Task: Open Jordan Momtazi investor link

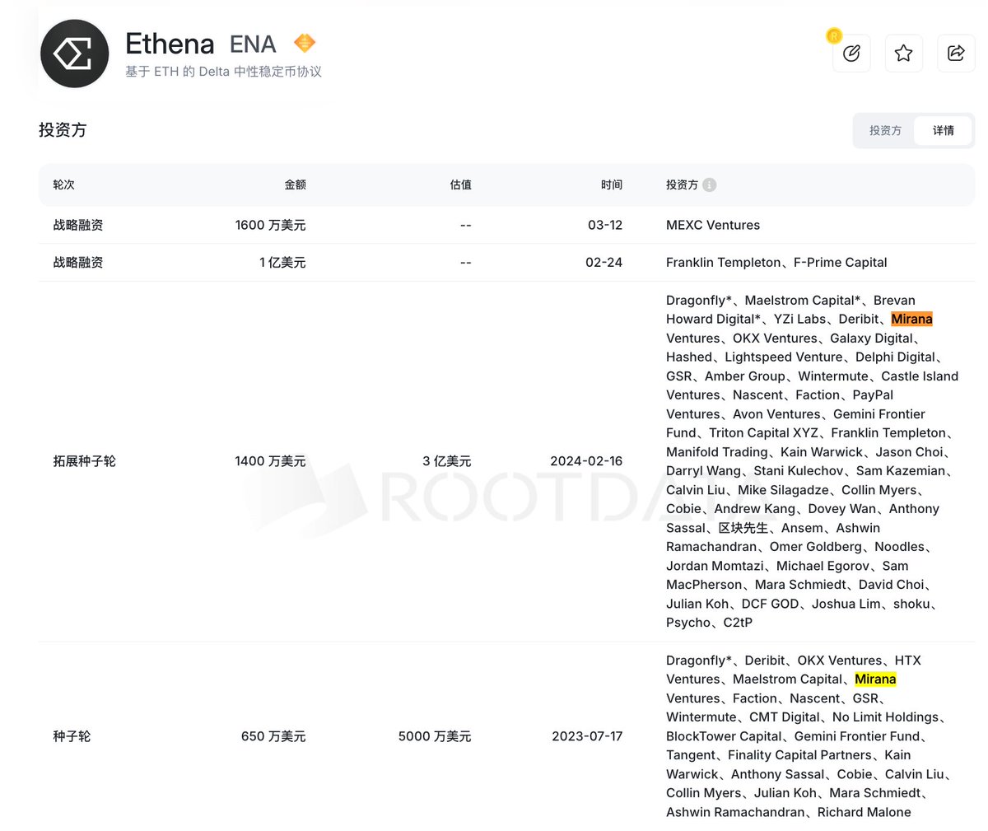Action: point(715,566)
